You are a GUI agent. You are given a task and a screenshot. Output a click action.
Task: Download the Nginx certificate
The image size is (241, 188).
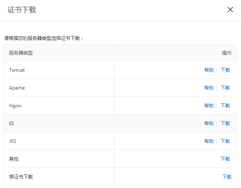coord(225,106)
